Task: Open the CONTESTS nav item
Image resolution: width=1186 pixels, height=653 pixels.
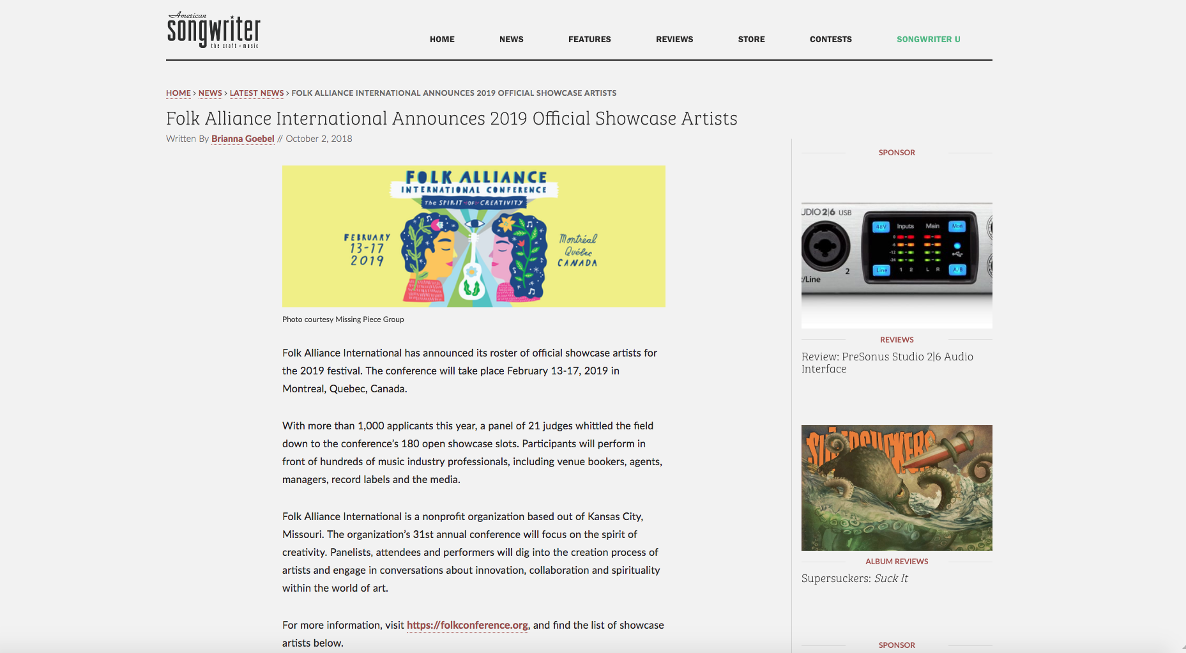Action: pos(830,40)
